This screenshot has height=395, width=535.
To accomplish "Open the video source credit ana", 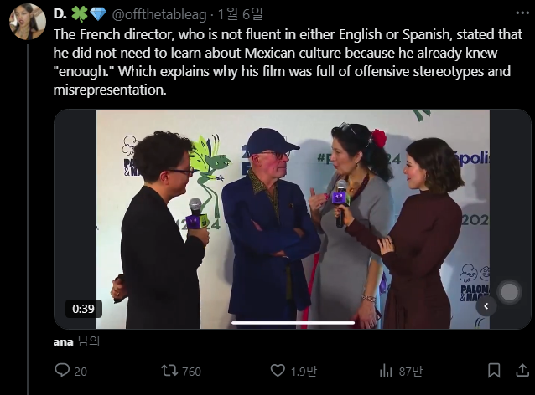I will click(63, 341).
